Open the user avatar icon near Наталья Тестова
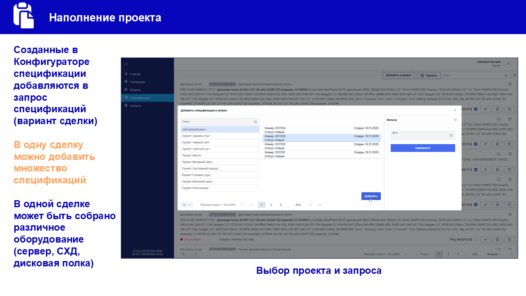526x296 pixels. [x=508, y=64]
